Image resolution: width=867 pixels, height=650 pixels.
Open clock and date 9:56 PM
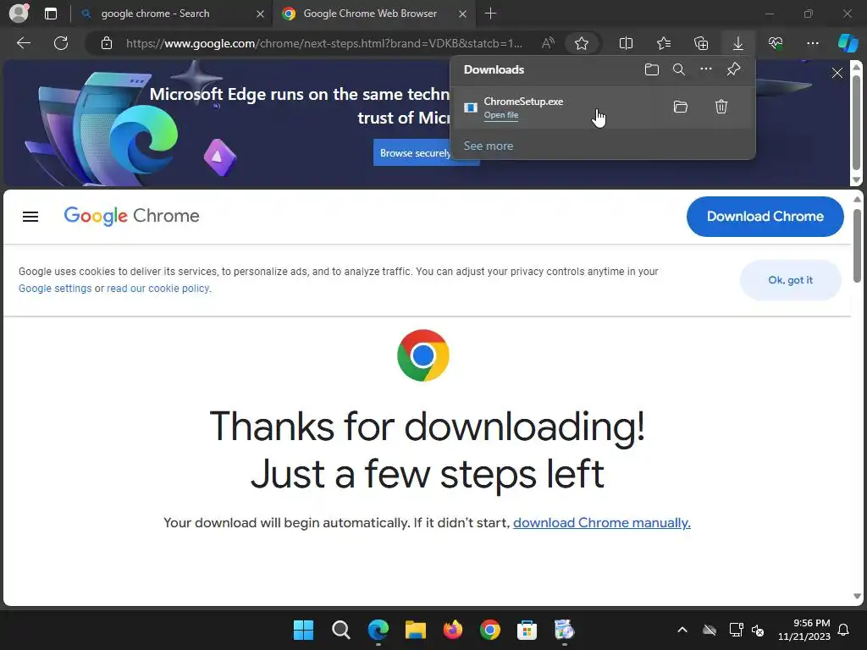click(804, 630)
